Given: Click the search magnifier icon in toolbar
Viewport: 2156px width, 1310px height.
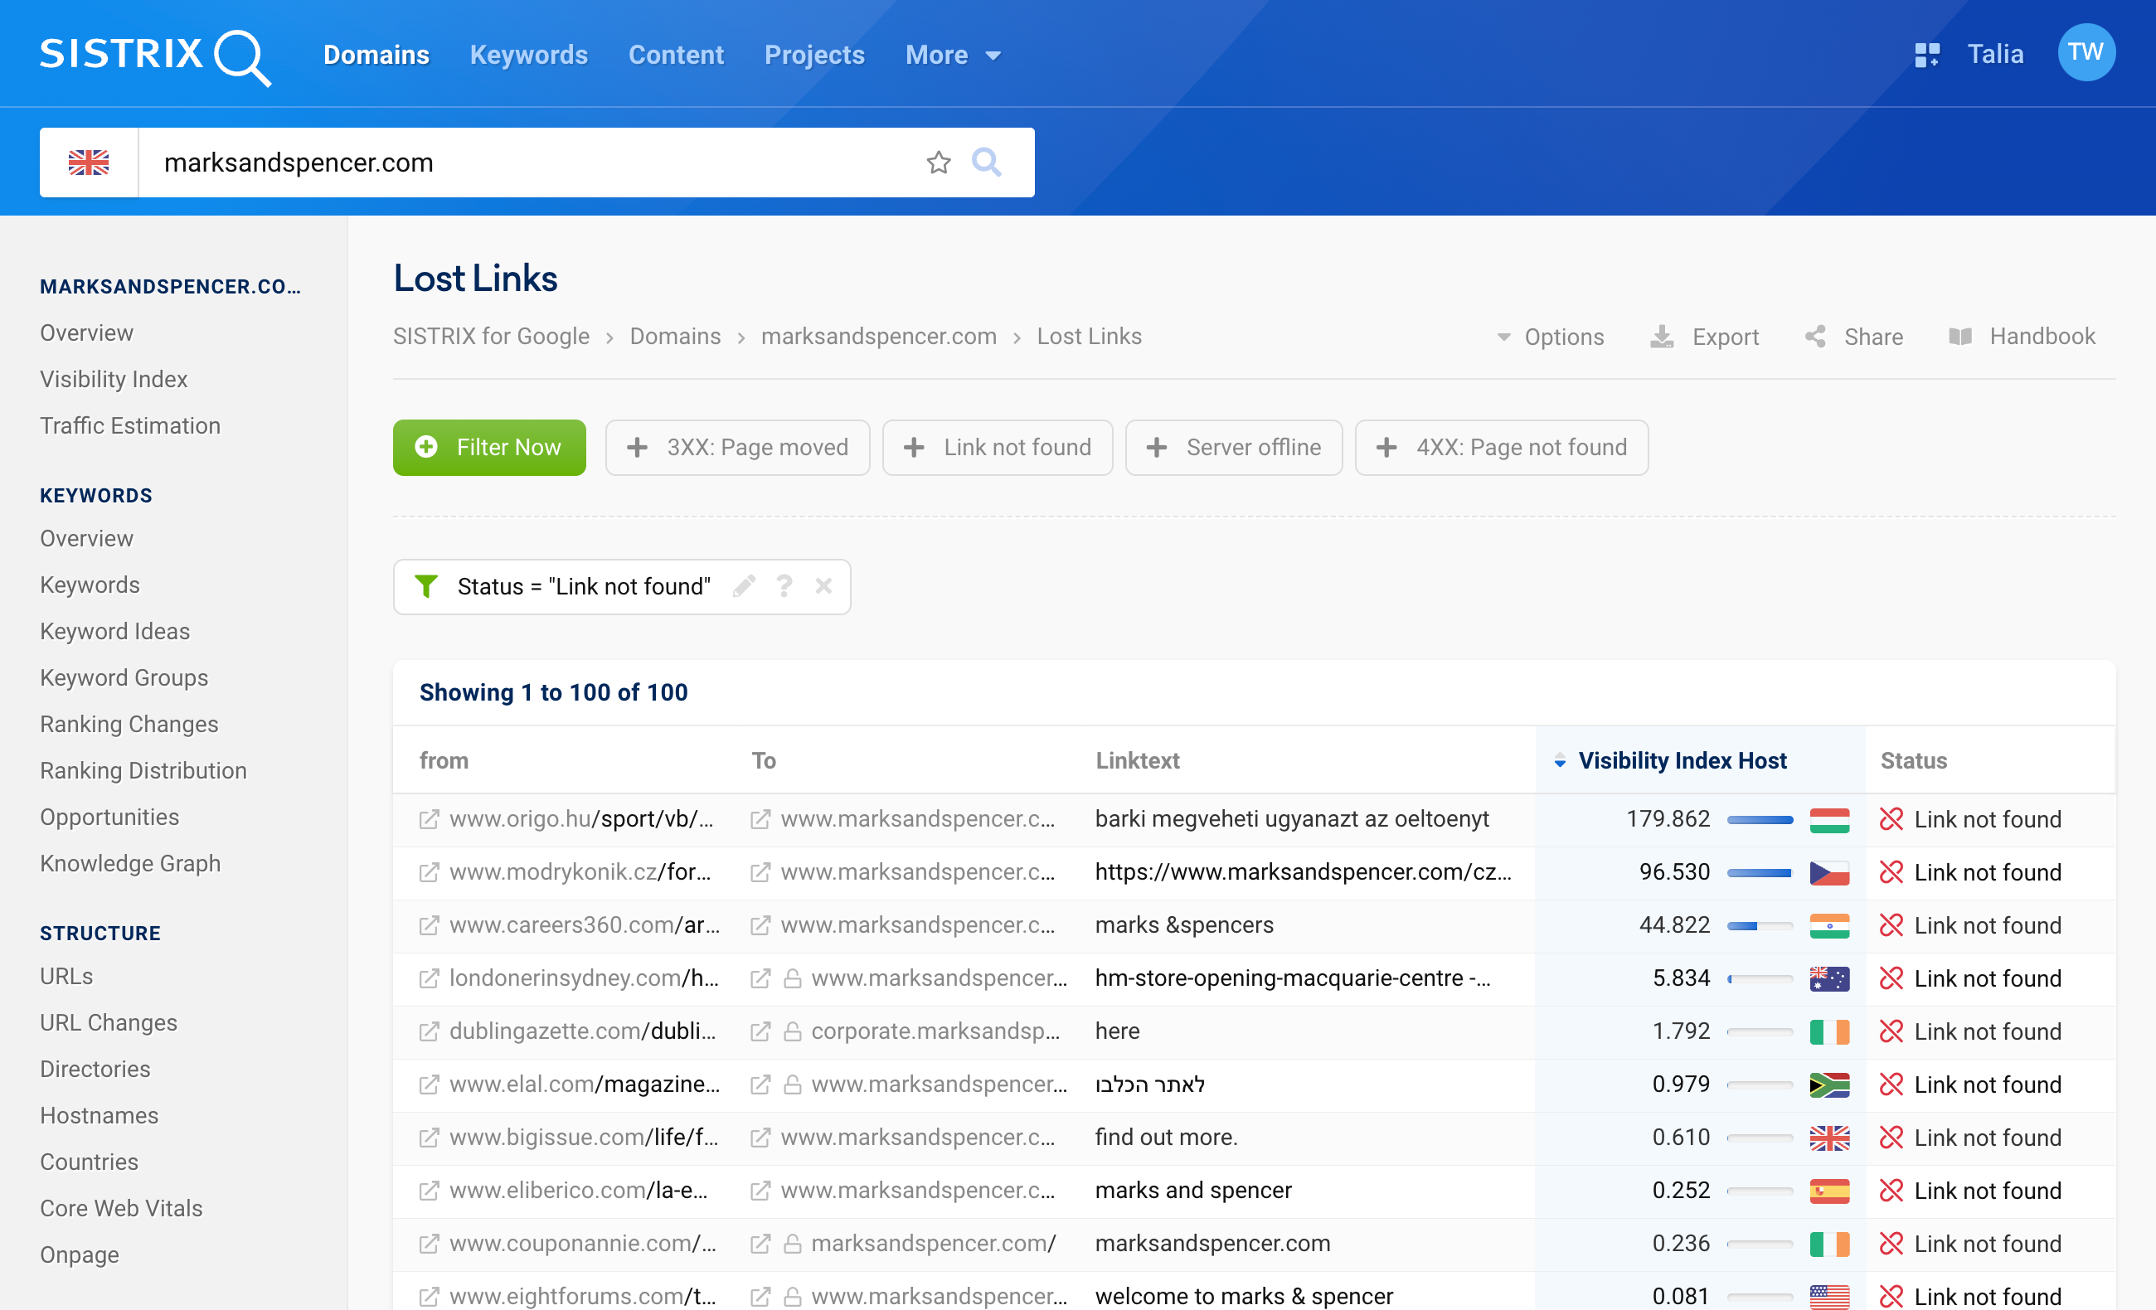Looking at the screenshot, I should 987,162.
